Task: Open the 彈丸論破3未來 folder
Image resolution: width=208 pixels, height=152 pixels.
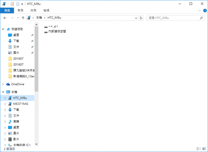Action: (x=24, y=70)
